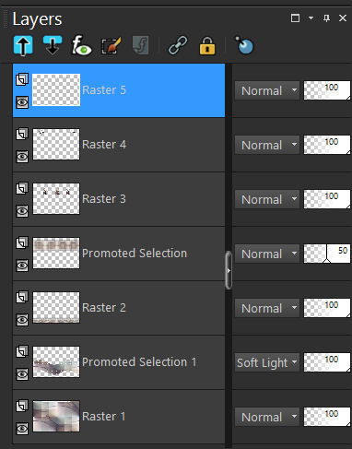Hide the Raster 1 layer
Image resolution: width=352 pixels, height=449 pixels.
(x=22, y=429)
